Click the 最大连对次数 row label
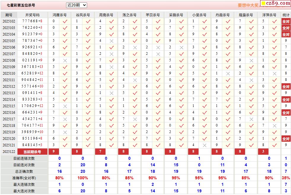The image size is (291, 195). [x=24, y=191]
